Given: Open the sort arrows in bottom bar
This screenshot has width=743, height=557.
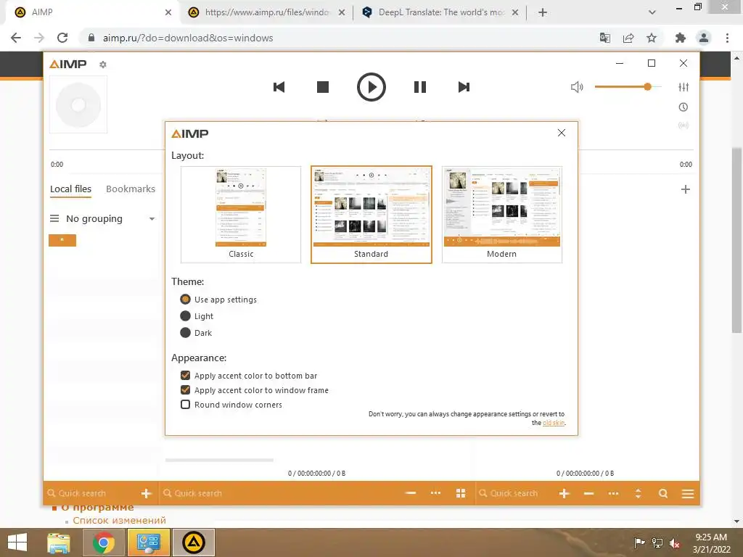Looking at the screenshot, I should [x=639, y=493].
